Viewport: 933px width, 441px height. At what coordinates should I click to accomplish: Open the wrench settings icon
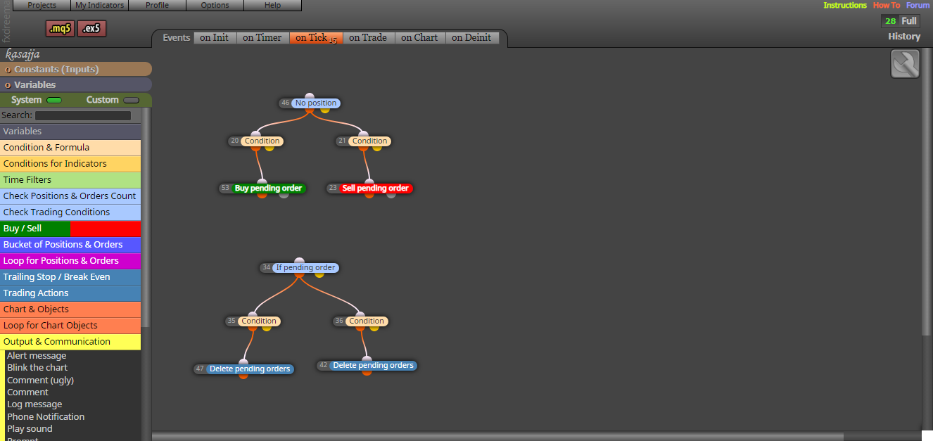(x=905, y=64)
